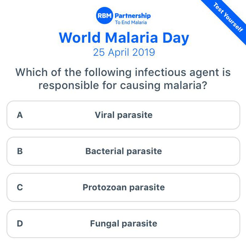Click the World Malaria Day heading
Screen dimensions: 246x246
(124, 38)
